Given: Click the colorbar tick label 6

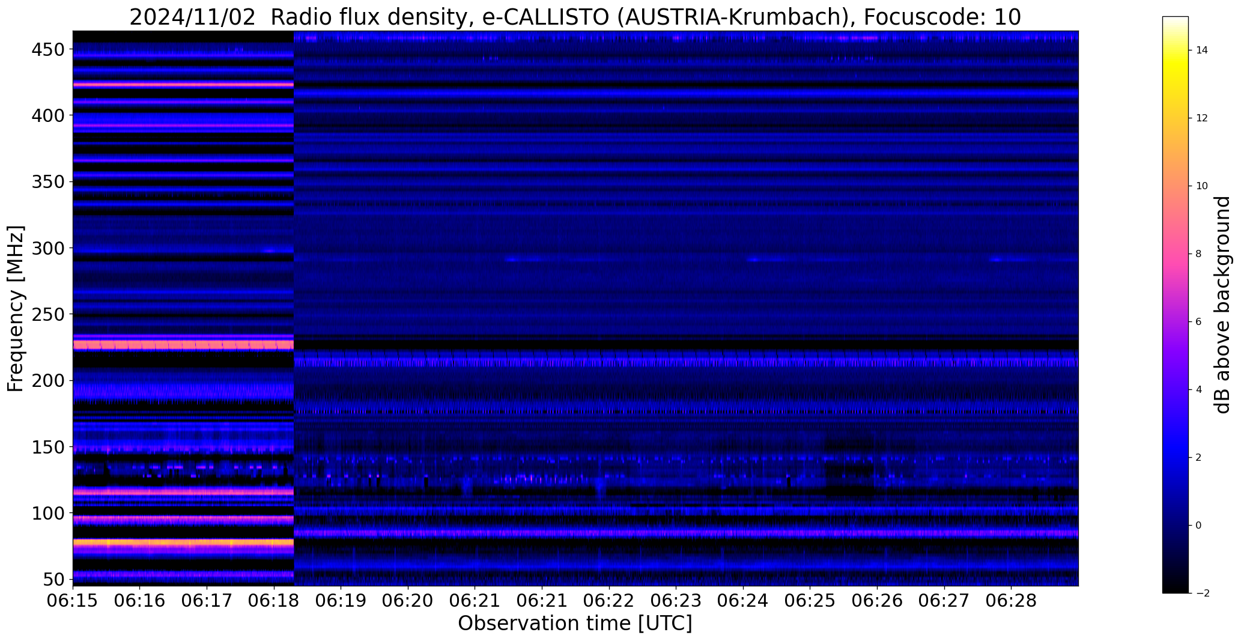Looking at the screenshot, I should pos(1199,322).
